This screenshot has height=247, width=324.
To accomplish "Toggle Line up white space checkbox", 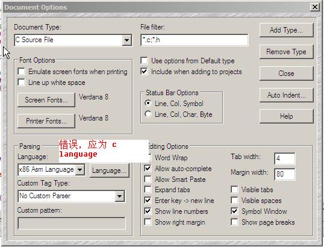I will pos(21,83).
